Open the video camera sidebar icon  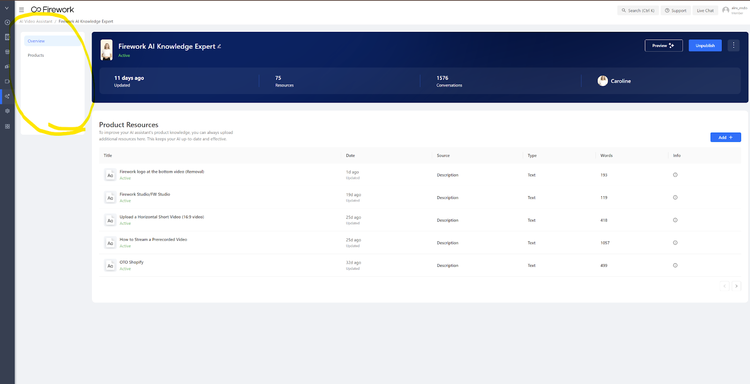pyautogui.click(x=7, y=81)
